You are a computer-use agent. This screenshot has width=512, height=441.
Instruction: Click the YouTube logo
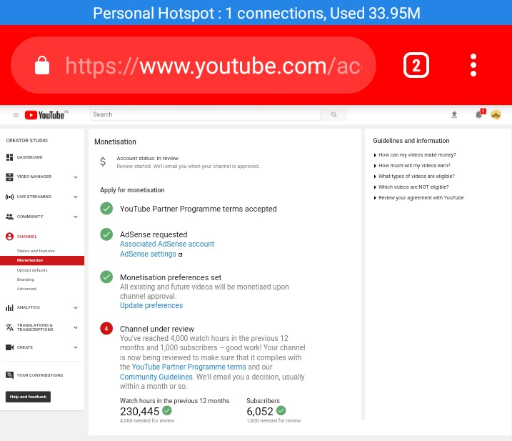click(46, 115)
